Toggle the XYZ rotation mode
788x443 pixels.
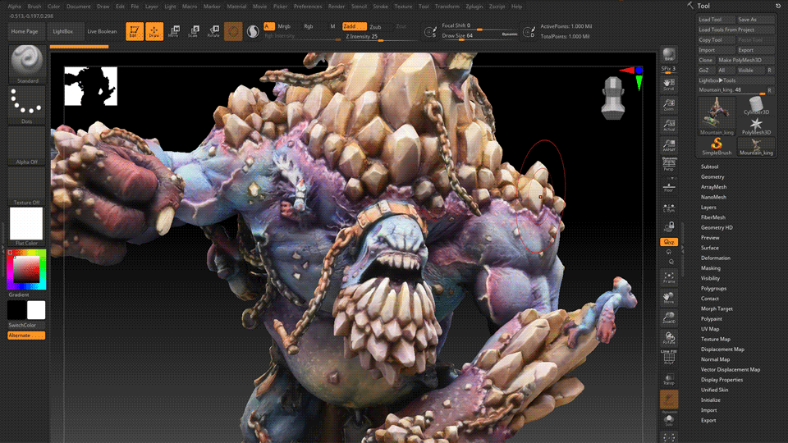click(x=668, y=242)
